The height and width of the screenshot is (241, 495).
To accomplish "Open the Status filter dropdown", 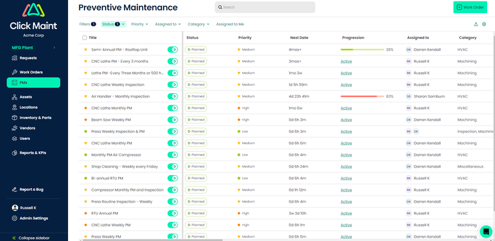I will 114,24.
